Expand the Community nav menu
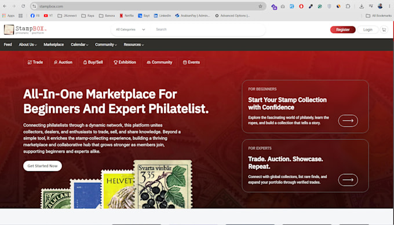The height and width of the screenshot is (225, 394). 106,45
